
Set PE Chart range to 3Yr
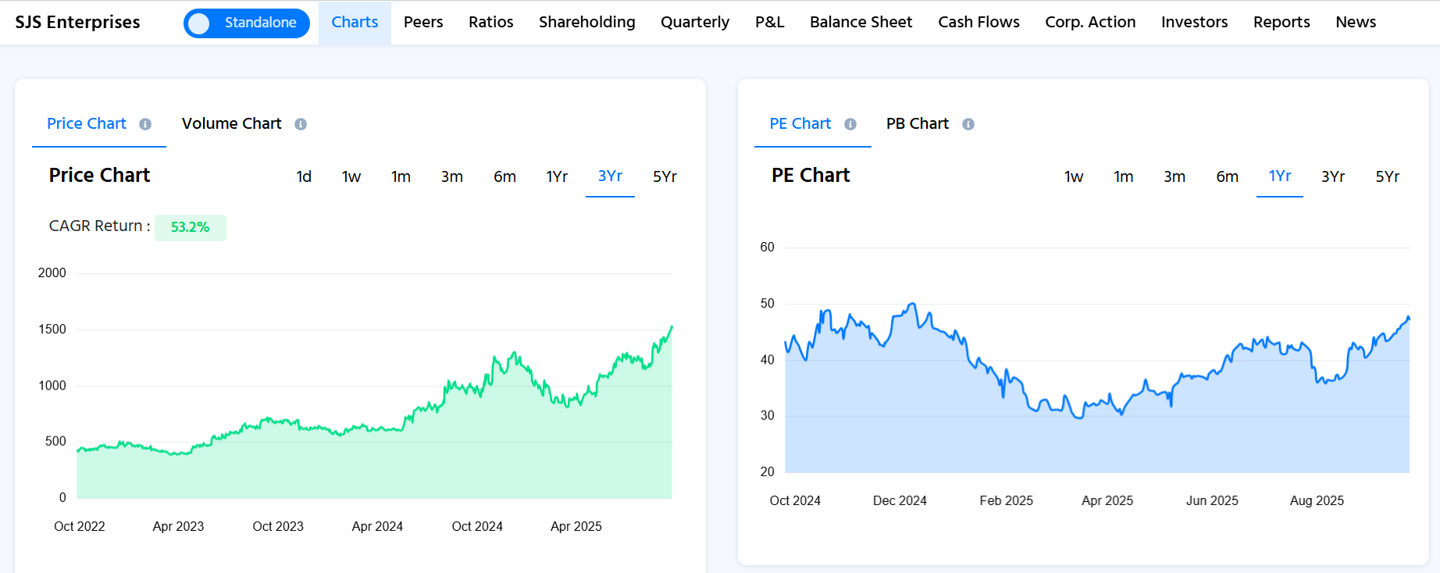(1332, 176)
